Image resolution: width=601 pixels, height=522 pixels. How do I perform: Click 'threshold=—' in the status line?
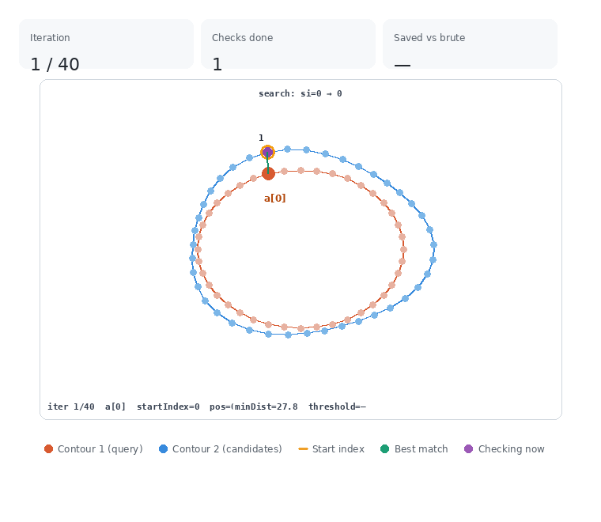pyautogui.click(x=338, y=407)
